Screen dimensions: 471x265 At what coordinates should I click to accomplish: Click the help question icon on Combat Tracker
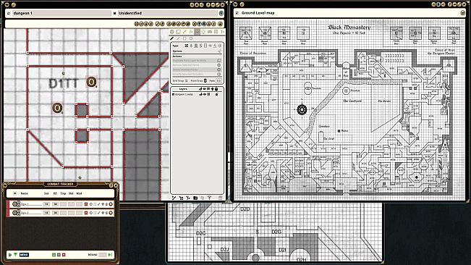click(x=111, y=185)
